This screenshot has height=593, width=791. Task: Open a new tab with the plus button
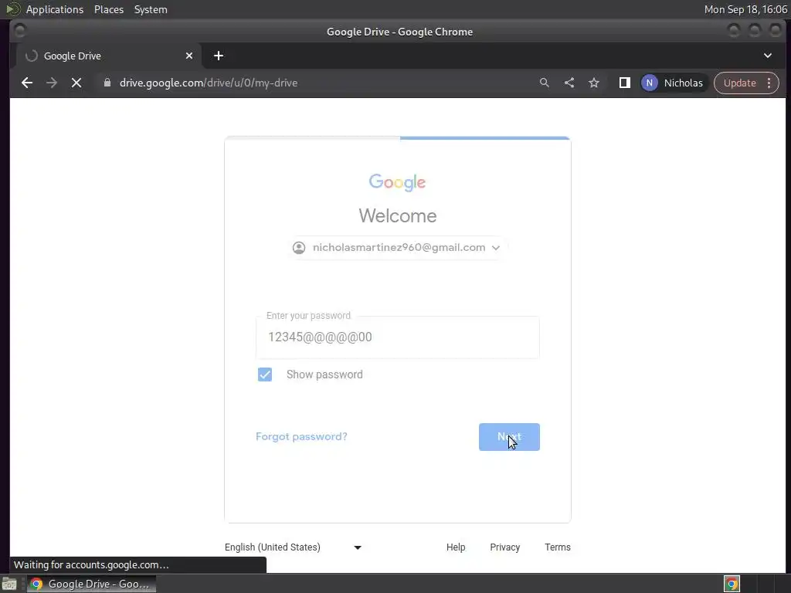(x=219, y=56)
